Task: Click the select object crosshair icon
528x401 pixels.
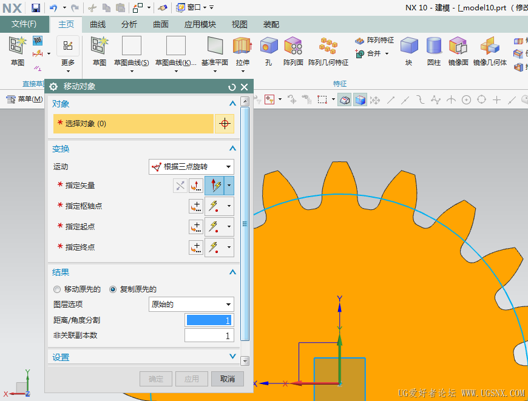Action: click(225, 124)
